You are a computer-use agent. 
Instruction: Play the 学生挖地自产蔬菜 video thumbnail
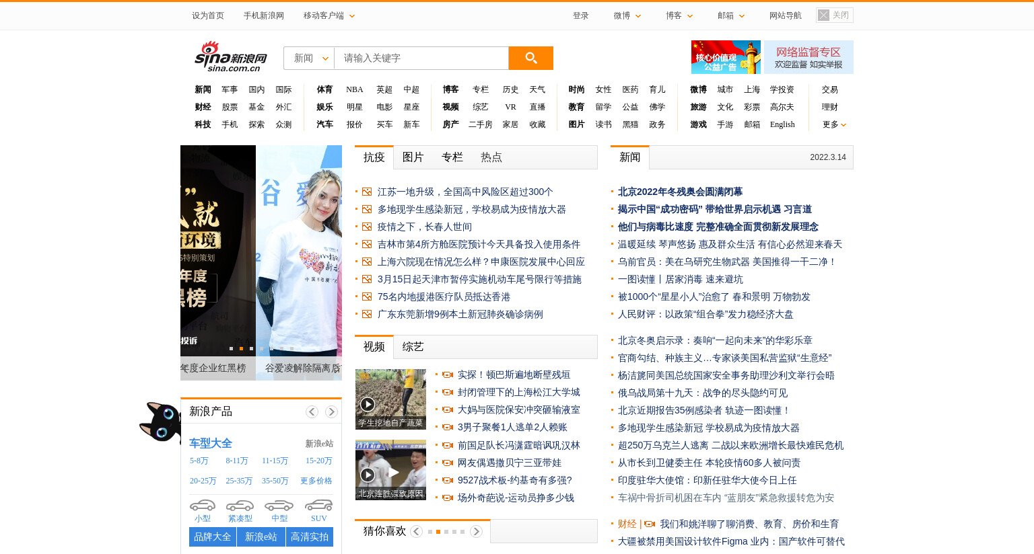click(x=390, y=399)
